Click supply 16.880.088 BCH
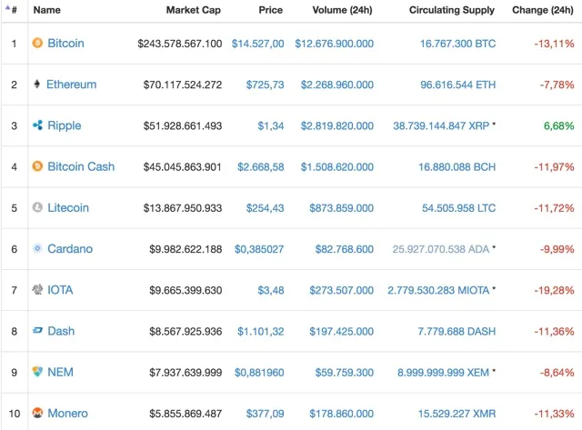Image resolution: width=582 pixels, height=430 pixels. [x=457, y=167]
